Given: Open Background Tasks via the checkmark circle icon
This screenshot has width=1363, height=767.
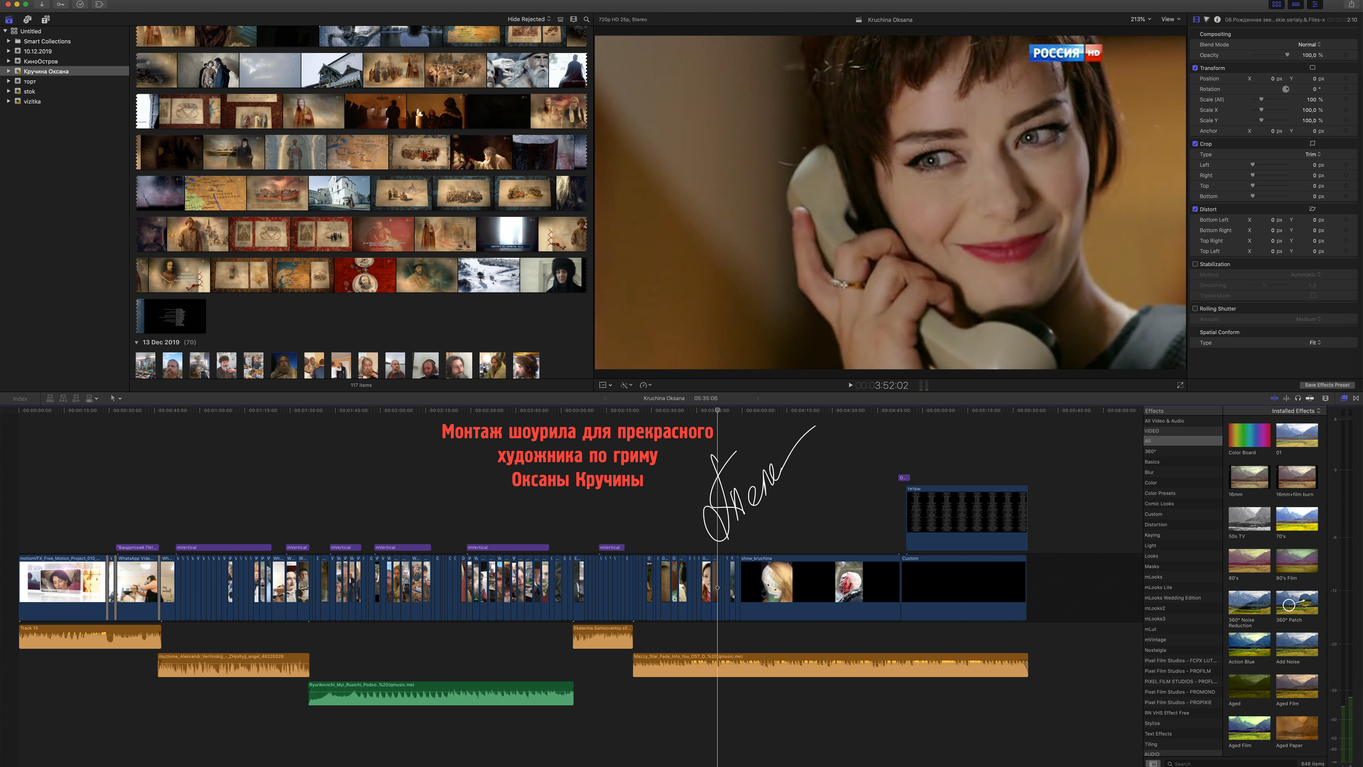Looking at the screenshot, I should (80, 5).
